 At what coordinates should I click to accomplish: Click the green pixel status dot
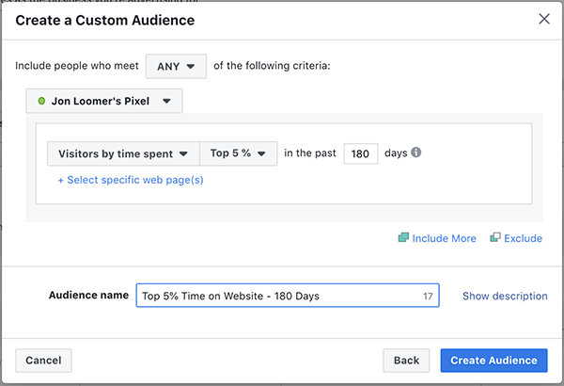pos(41,101)
